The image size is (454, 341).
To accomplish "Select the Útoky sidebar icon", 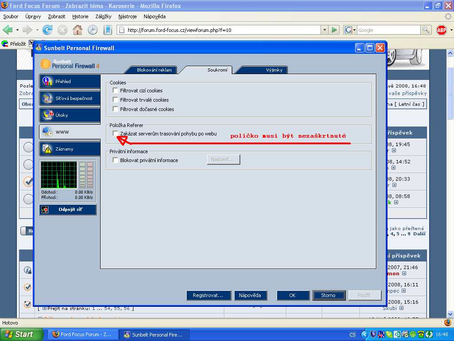I will [48, 115].
